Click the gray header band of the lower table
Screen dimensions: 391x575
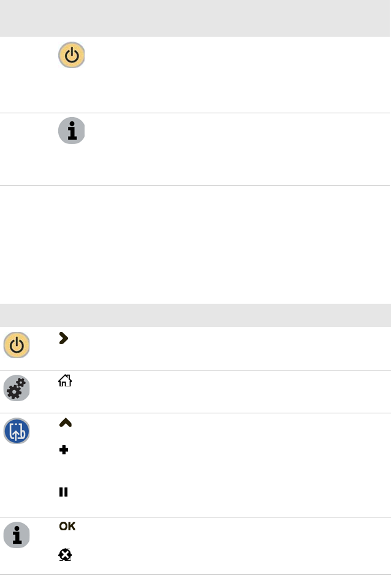(x=195, y=315)
